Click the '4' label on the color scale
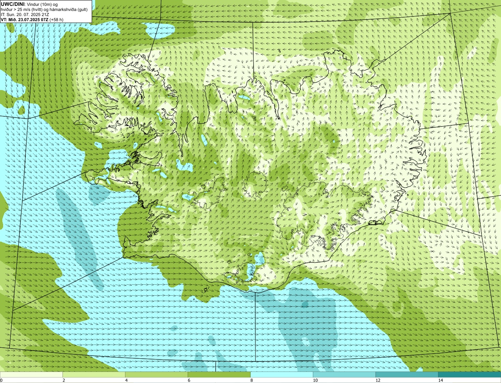501x383 pixels. 126,380
